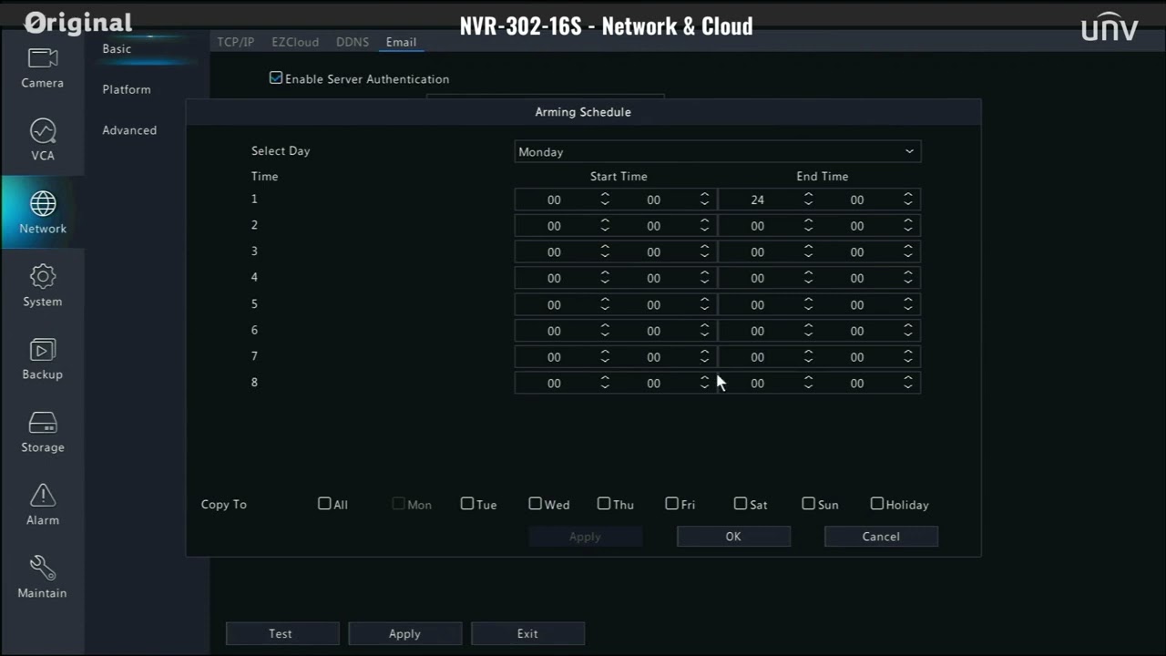Check the Fri copy checkbox

tap(671, 504)
